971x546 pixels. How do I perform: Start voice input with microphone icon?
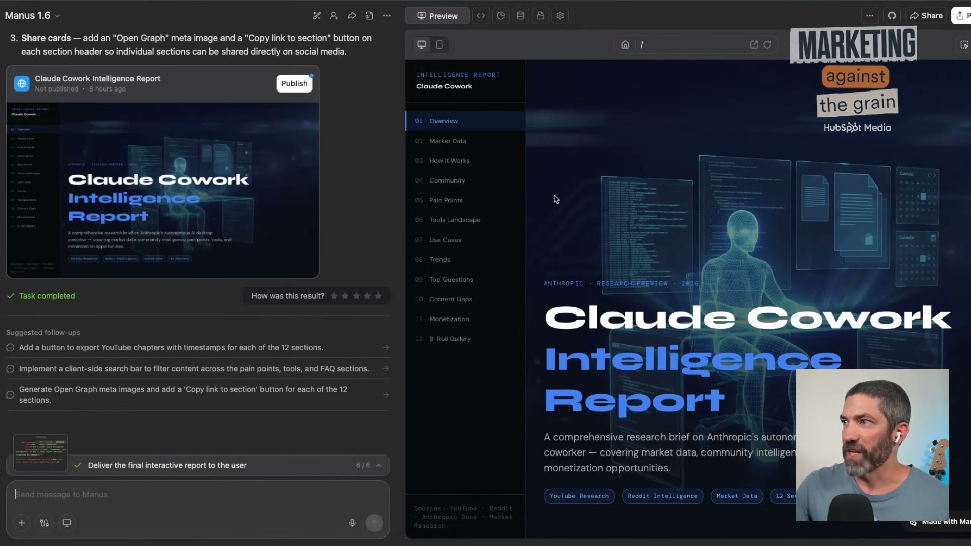352,523
